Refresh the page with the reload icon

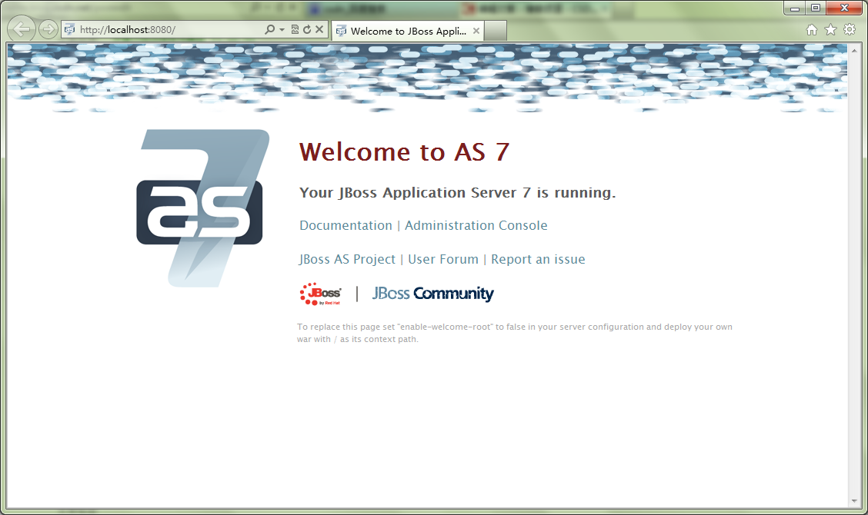point(307,29)
